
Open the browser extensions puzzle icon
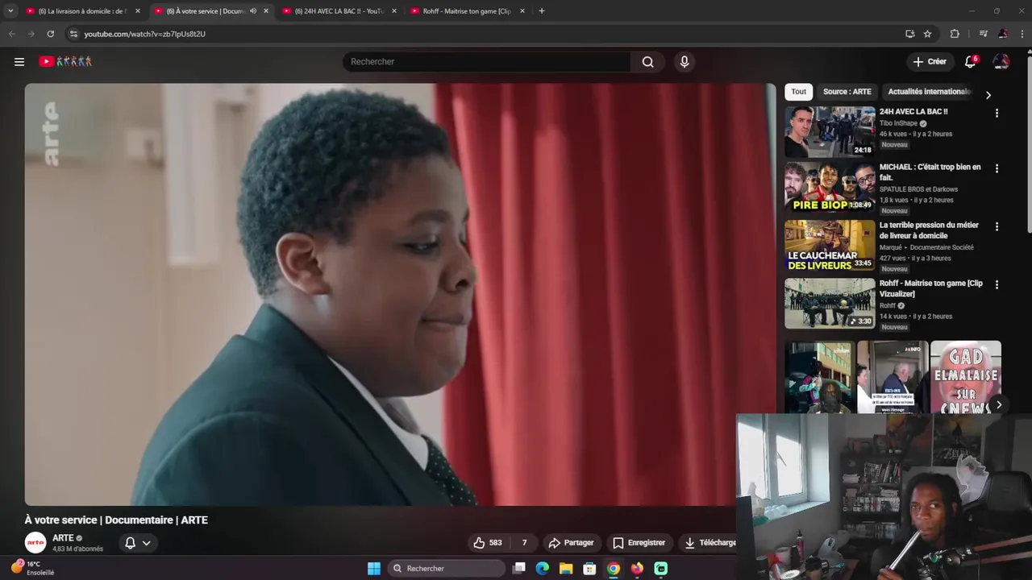955,34
